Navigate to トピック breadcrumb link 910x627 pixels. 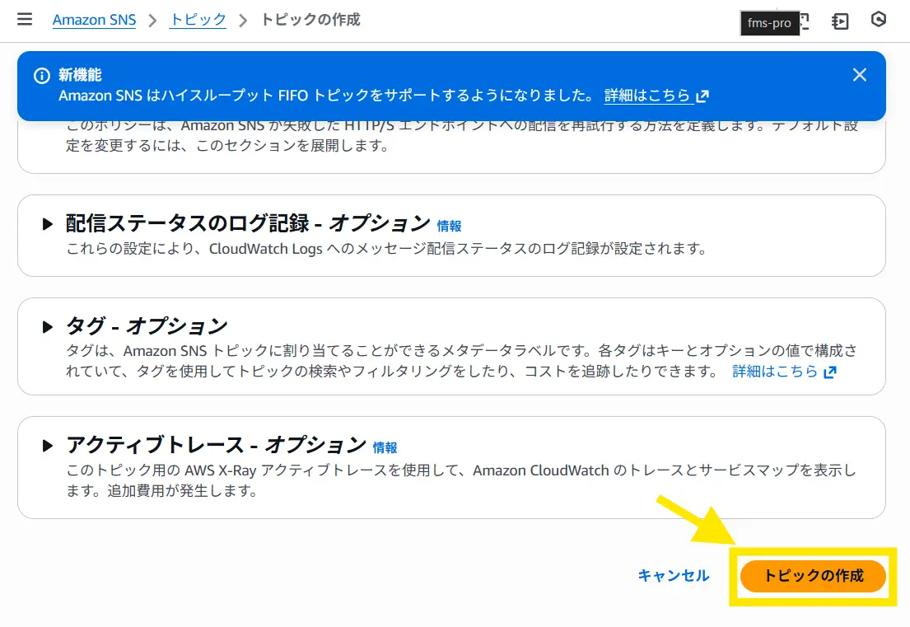tap(198, 20)
